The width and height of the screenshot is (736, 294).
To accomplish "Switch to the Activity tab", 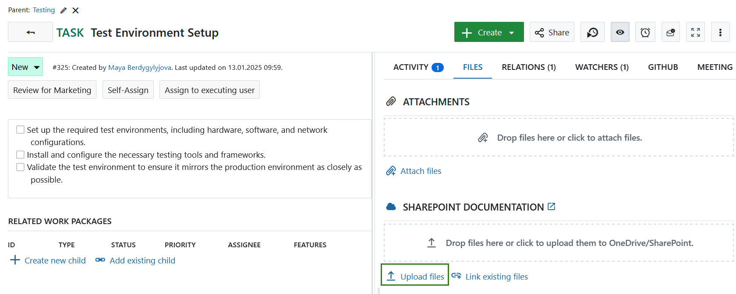I will coord(418,67).
